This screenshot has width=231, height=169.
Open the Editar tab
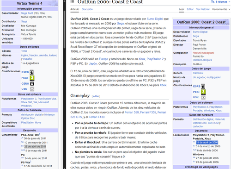[x=190, y=9]
